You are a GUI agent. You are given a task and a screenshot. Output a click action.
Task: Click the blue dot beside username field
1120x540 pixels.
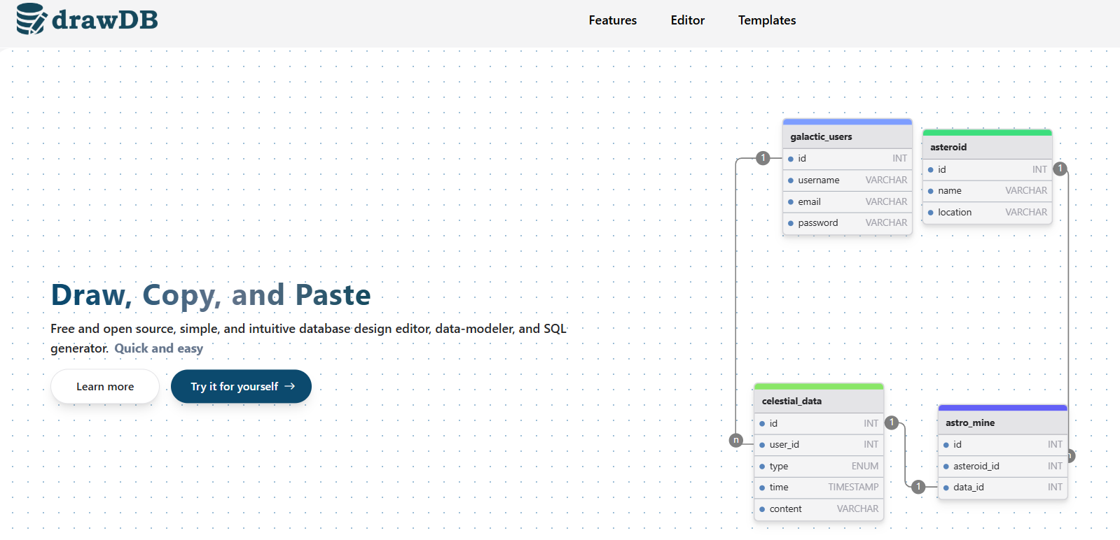click(x=790, y=180)
